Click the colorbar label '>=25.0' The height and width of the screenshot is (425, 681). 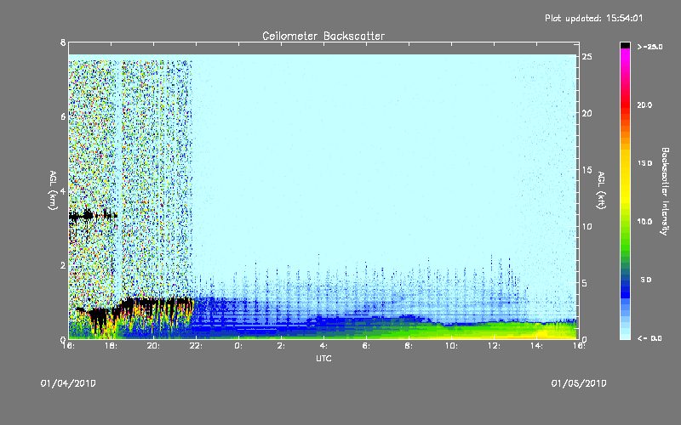click(650, 47)
